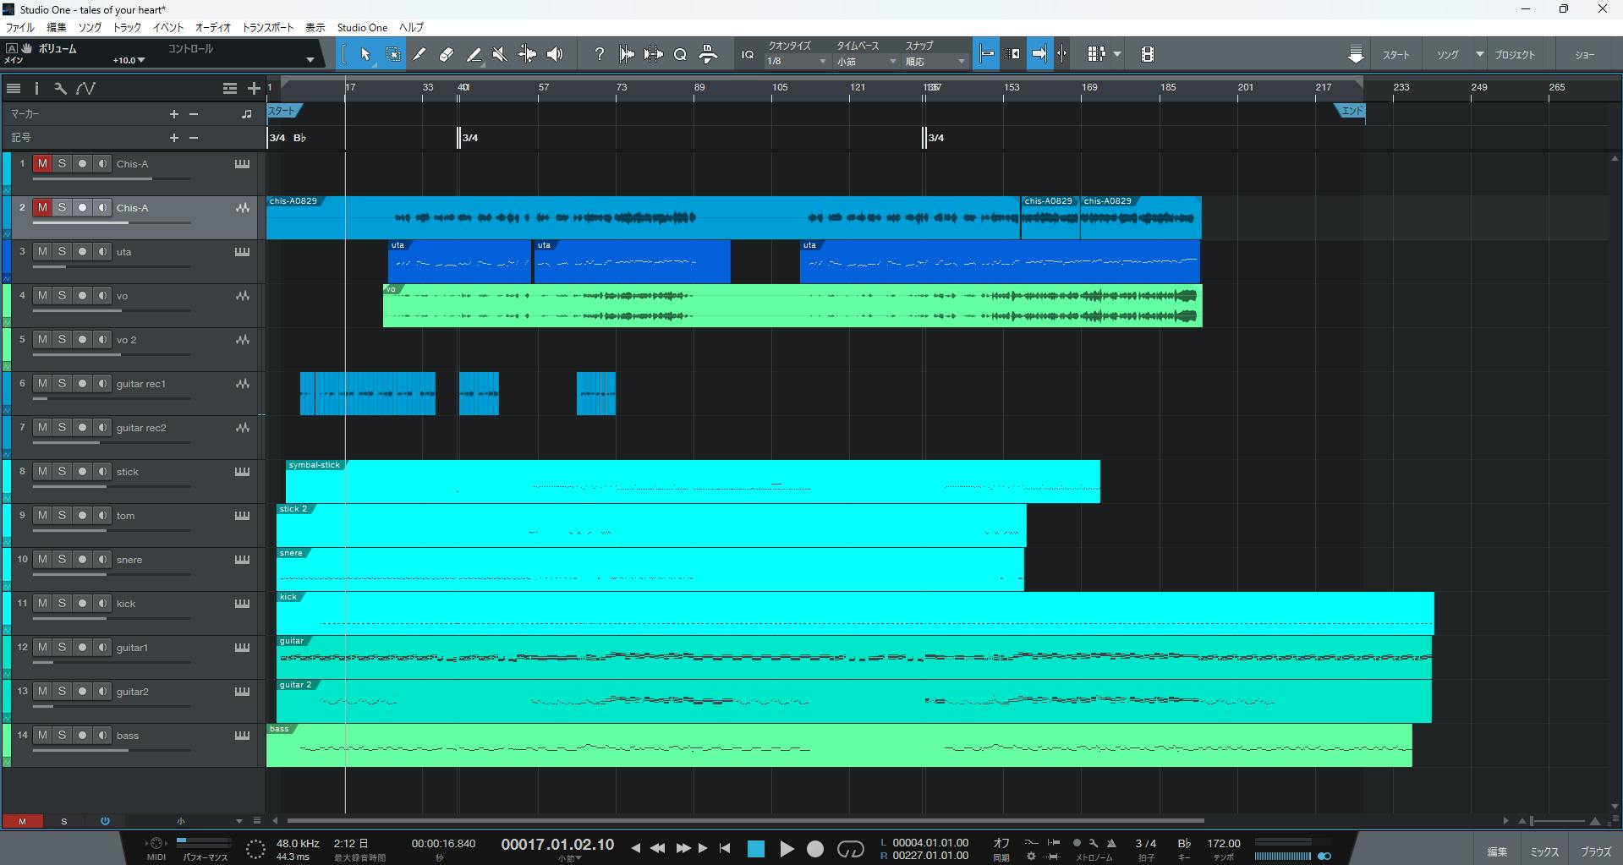Select the Listen speaker tool
This screenshot has height=865, width=1623.
pyautogui.click(x=555, y=54)
